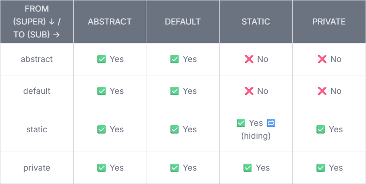Click the blue repeat arrows icon next to hiding
366x184 pixels.
coord(271,123)
